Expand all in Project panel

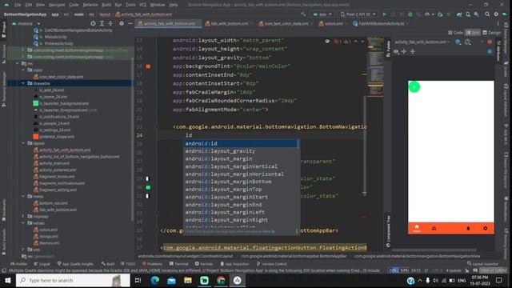pos(102,23)
